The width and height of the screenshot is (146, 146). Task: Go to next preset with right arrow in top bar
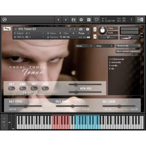[x=66, y=20]
